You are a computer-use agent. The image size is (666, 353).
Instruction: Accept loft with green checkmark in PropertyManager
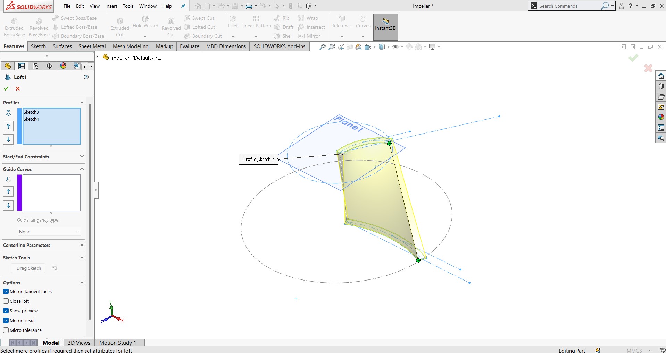click(x=6, y=88)
